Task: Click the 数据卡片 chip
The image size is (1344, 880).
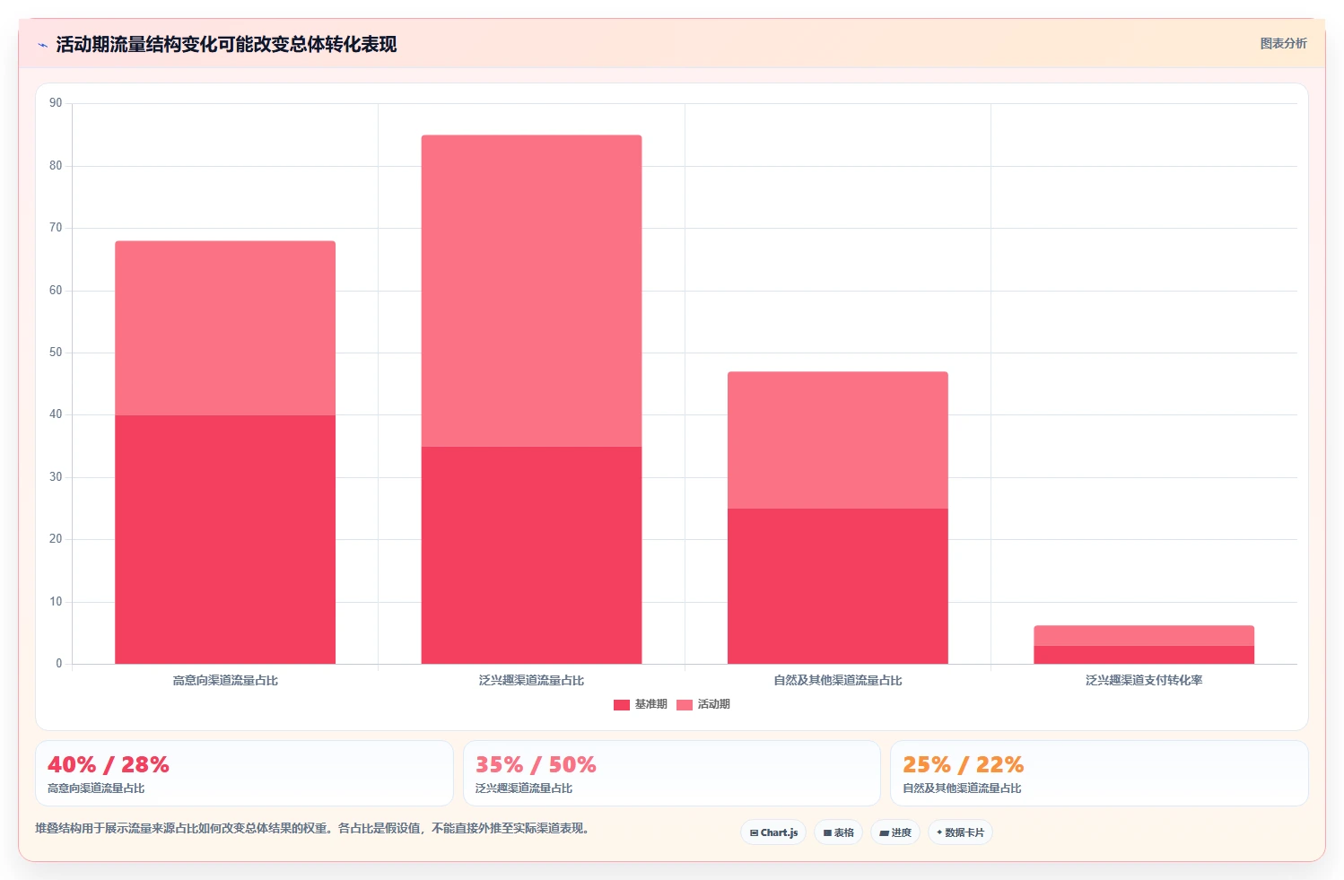Action: pos(960,832)
